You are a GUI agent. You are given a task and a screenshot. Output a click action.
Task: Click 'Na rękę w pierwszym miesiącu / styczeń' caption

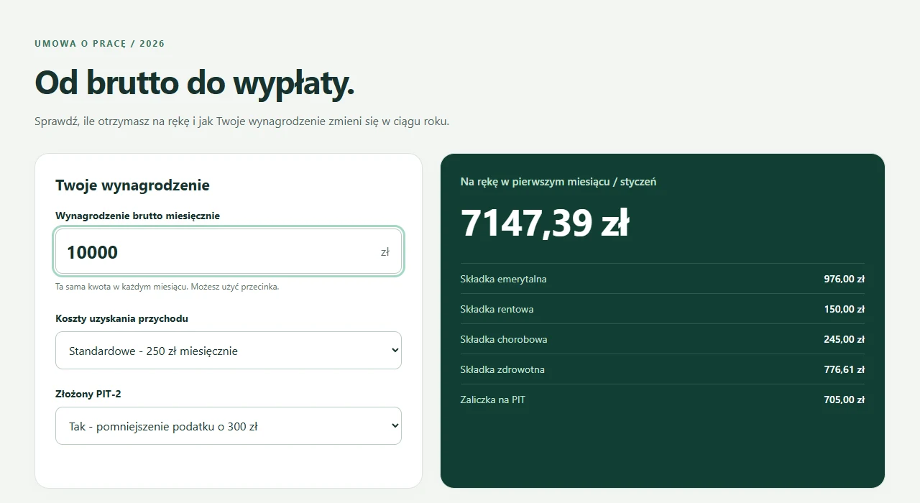click(x=558, y=182)
